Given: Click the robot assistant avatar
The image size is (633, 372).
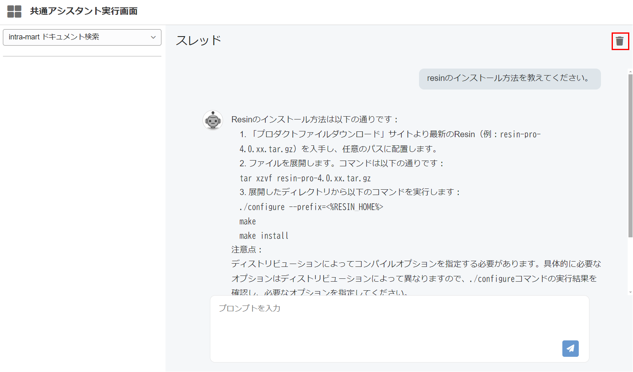Looking at the screenshot, I should point(213,120).
